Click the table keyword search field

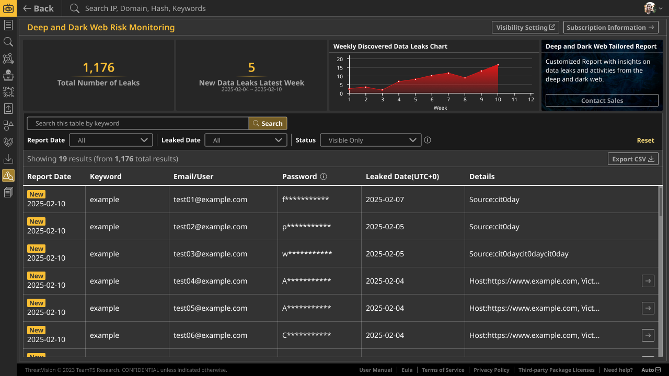[x=138, y=123]
